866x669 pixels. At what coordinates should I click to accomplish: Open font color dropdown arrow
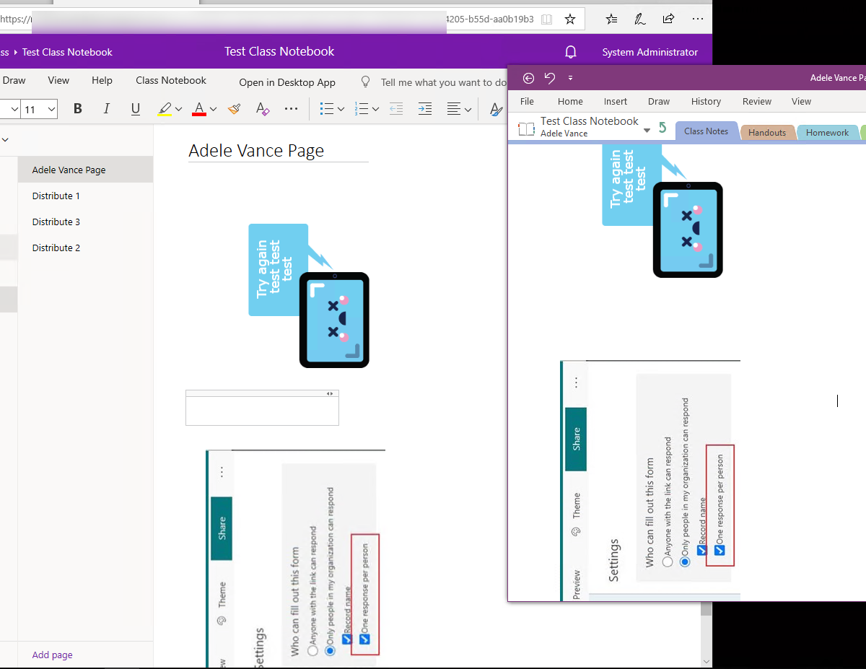coord(213,110)
